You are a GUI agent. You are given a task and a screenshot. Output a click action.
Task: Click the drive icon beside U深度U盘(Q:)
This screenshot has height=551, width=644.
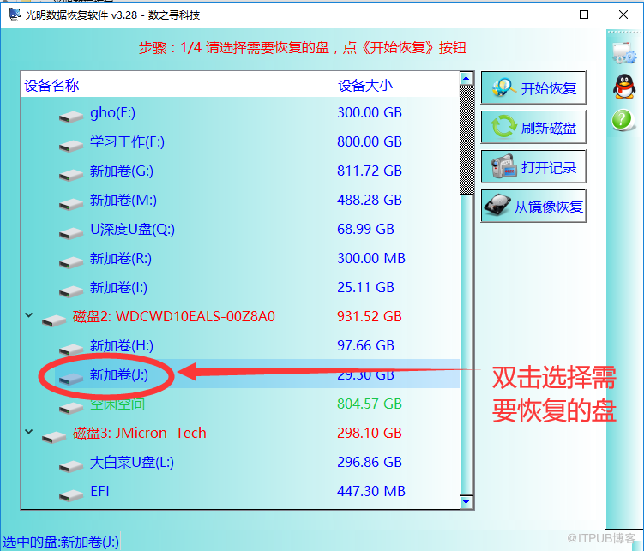pos(71,233)
